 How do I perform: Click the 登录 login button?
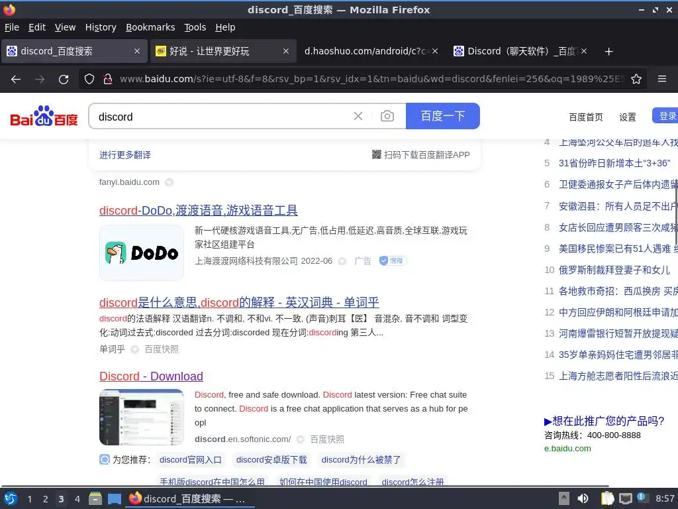[x=666, y=116]
